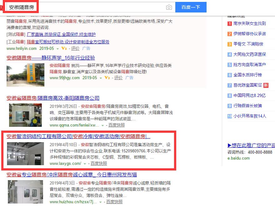Click 评价 link on the hnliyin.com result
275x206 pixels.
coord(75,48)
